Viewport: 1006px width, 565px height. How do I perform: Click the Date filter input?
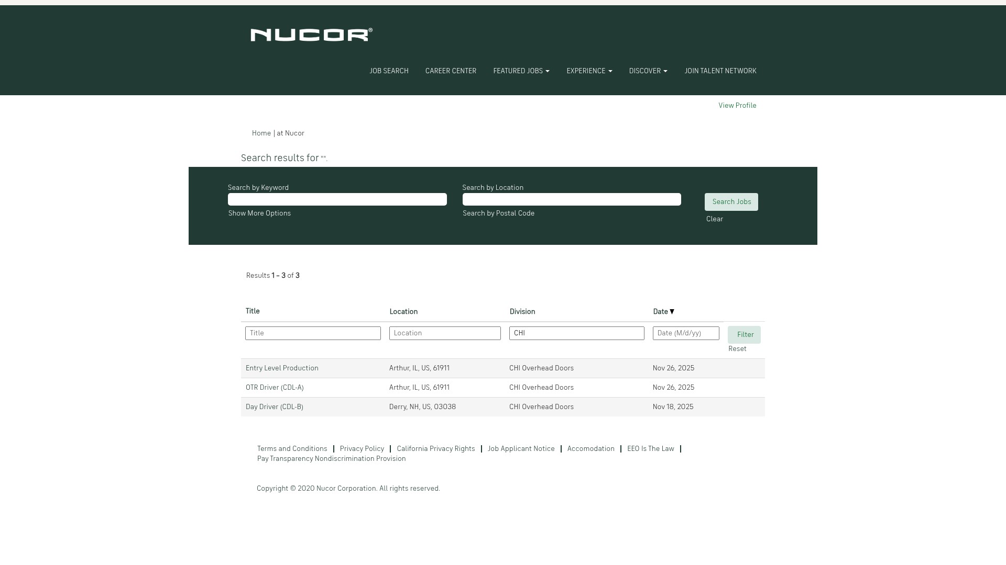click(x=686, y=333)
